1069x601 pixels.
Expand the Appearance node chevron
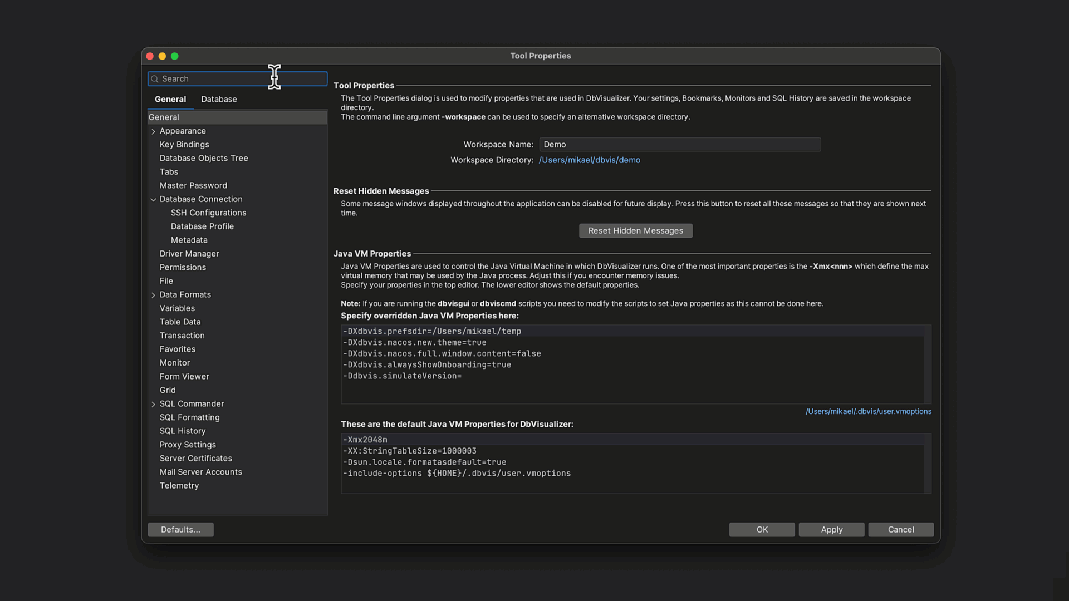[154, 131]
